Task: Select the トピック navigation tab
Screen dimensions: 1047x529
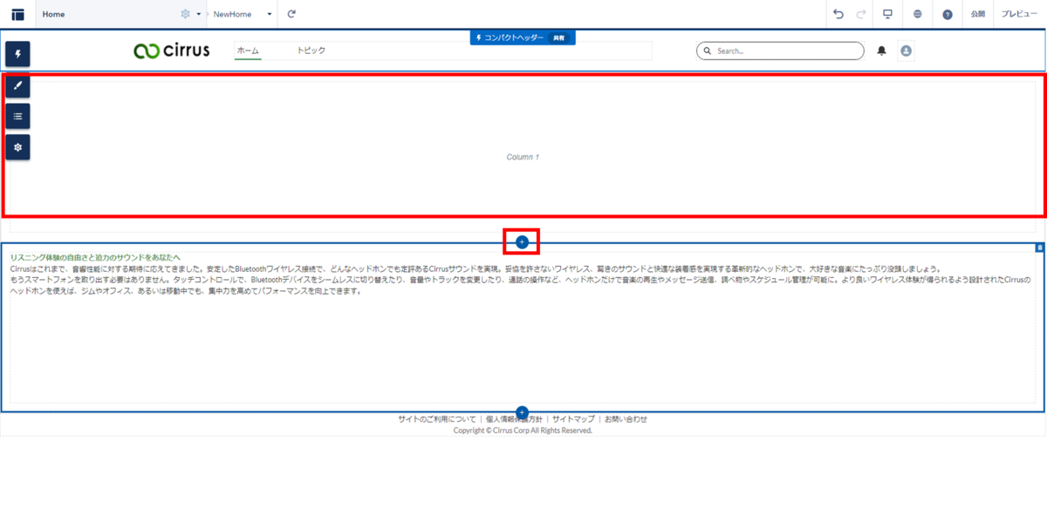Action: coord(311,51)
